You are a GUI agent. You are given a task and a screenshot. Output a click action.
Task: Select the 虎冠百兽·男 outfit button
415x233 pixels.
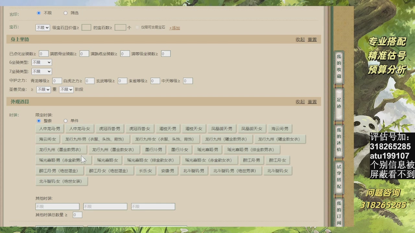[x=110, y=129]
